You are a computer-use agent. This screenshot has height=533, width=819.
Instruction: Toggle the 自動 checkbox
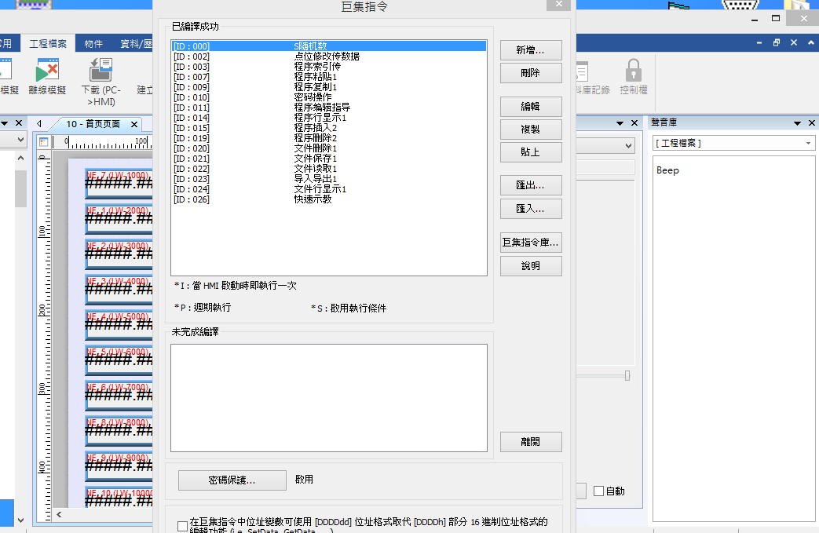coord(598,491)
